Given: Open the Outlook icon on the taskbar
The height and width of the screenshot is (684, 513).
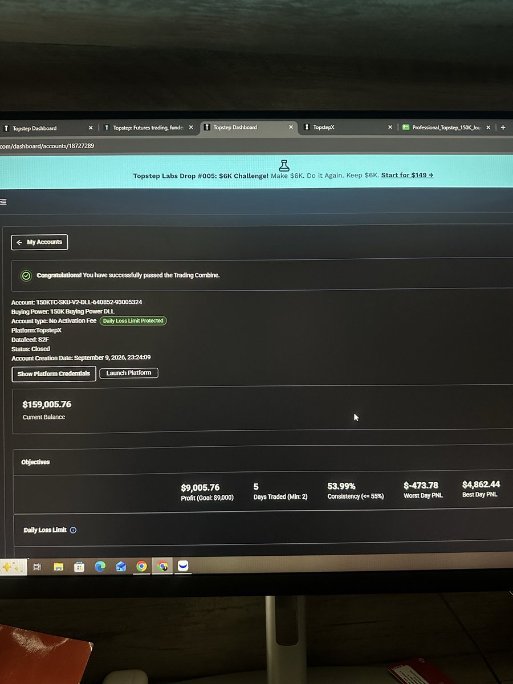Looking at the screenshot, I should pyautogui.click(x=121, y=567).
